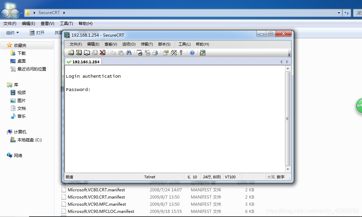This screenshot has width=362, height=217.
Task: Open 编辑(E) menu in SecureCRT window
Action: 93,44
